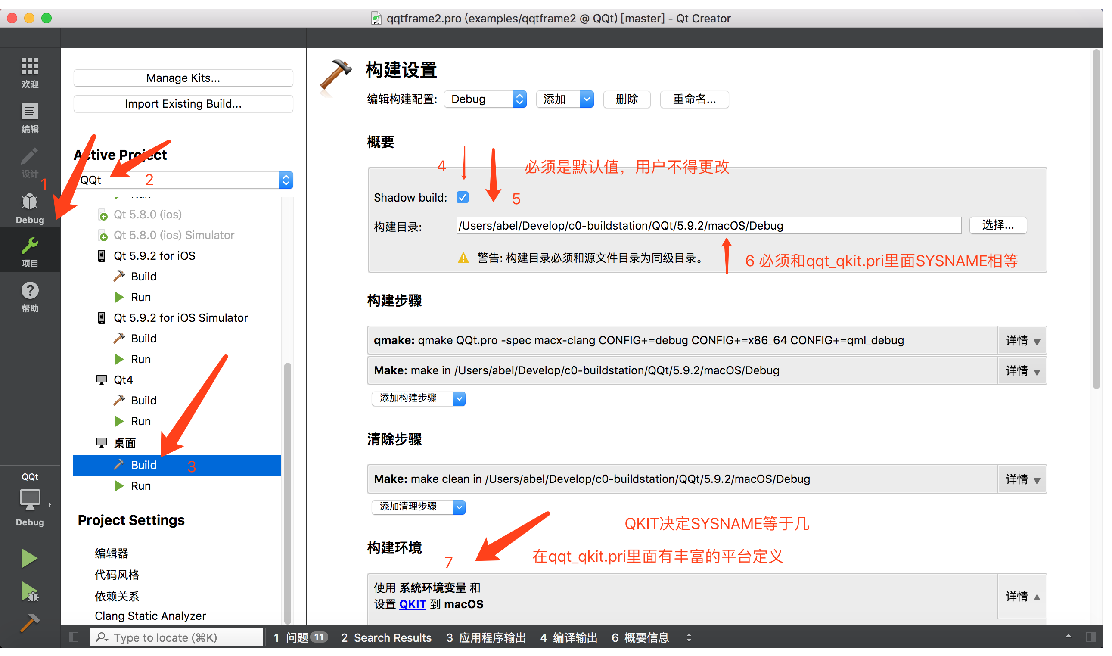Open Projects (项目) mode wrench icon
The width and height of the screenshot is (1112, 656).
tap(30, 252)
